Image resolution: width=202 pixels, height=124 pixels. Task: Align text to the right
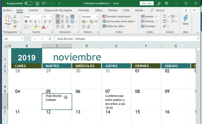point(67,22)
